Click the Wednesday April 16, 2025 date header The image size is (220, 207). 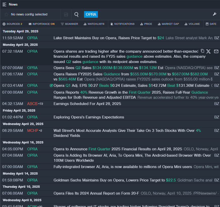pyautogui.click(x=23, y=142)
